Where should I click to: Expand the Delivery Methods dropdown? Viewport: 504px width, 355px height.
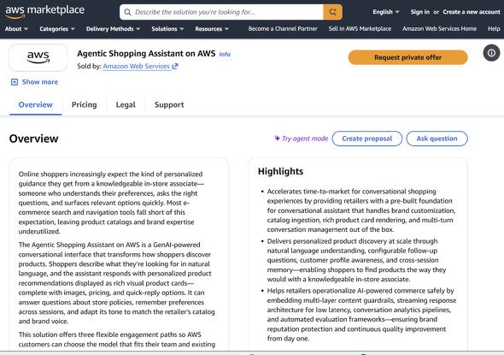[x=113, y=29]
